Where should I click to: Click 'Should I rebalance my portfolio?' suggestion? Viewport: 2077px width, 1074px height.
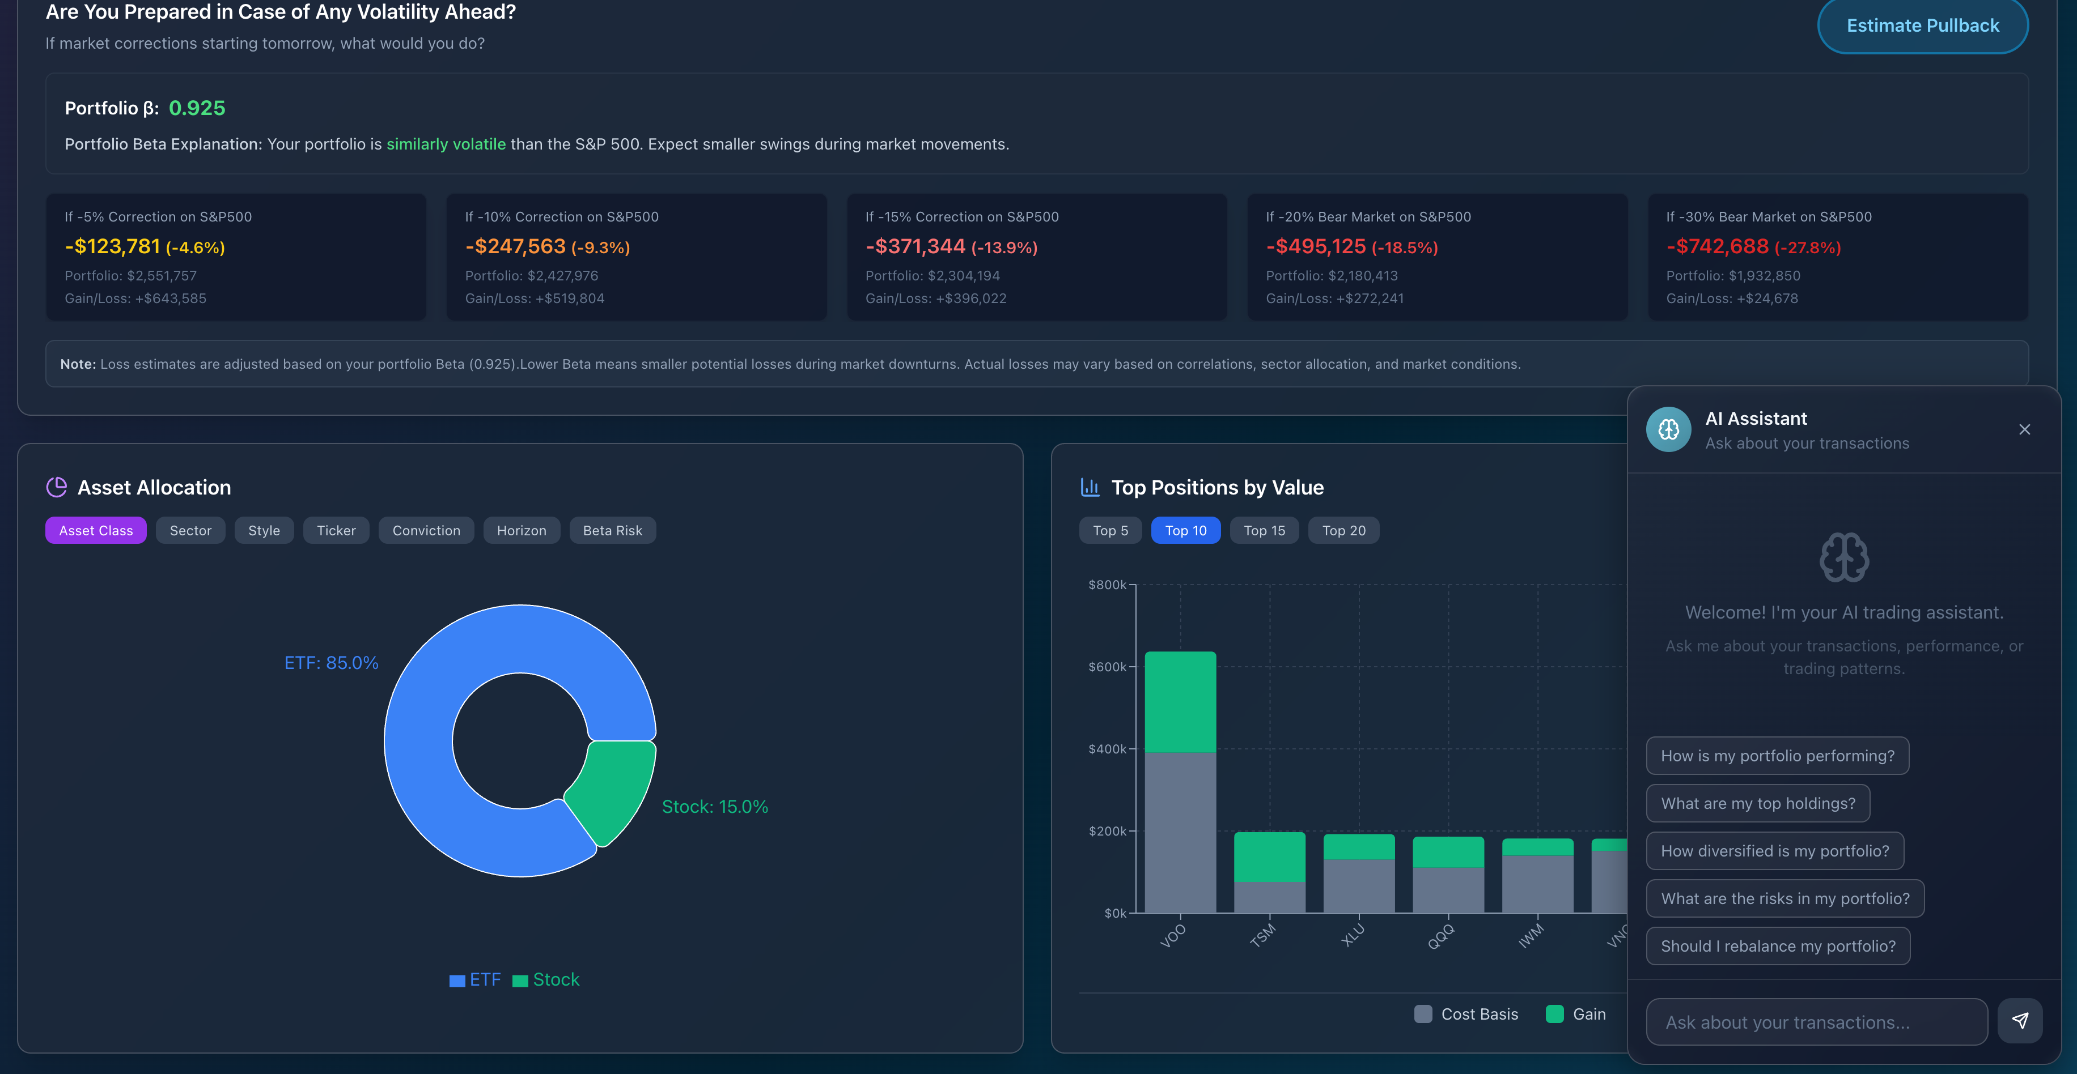(x=1777, y=946)
